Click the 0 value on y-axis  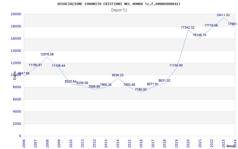(20, 136)
